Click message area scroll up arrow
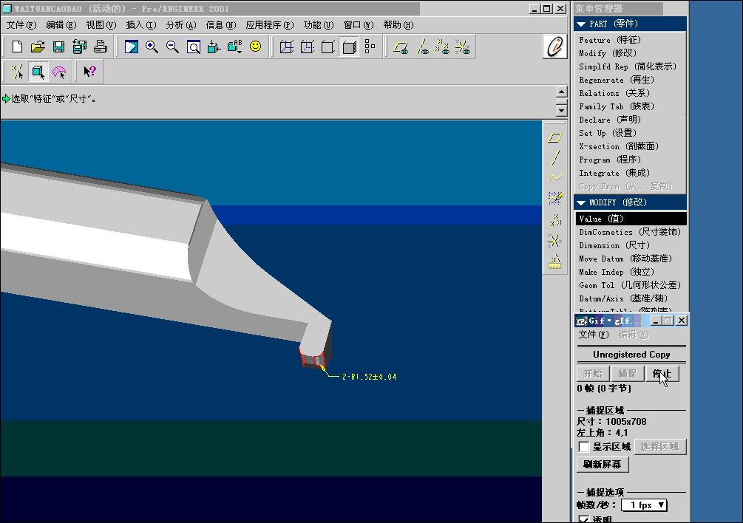 (x=562, y=92)
